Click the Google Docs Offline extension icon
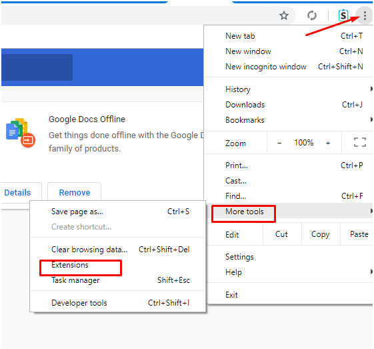The width and height of the screenshot is (374, 349). coord(21,133)
